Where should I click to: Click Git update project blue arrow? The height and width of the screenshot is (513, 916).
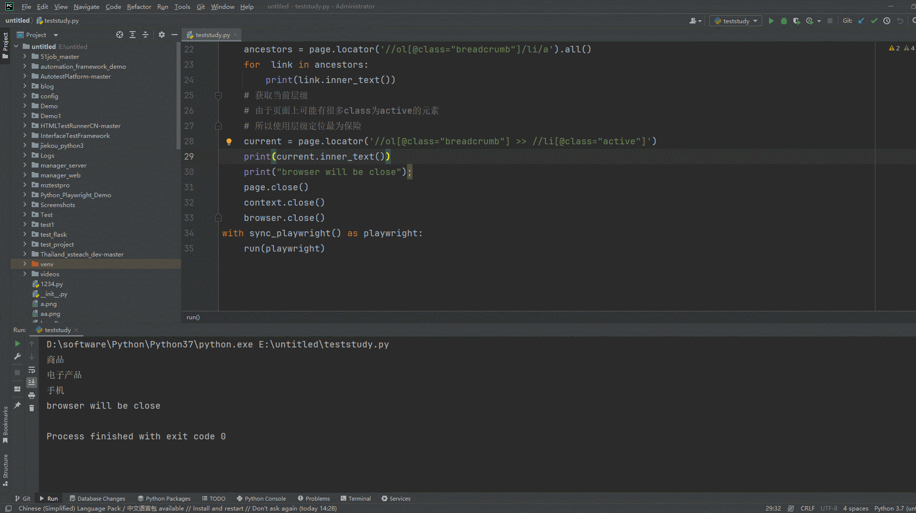(861, 21)
